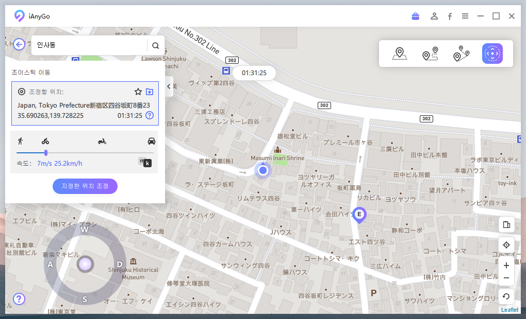The width and height of the screenshot is (526, 319).
Task: Click the speed slider handle
Action: pyautogui.click(x=46, y=153)
